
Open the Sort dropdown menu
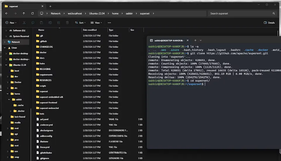pyautogui.click(x=80, y=23)
